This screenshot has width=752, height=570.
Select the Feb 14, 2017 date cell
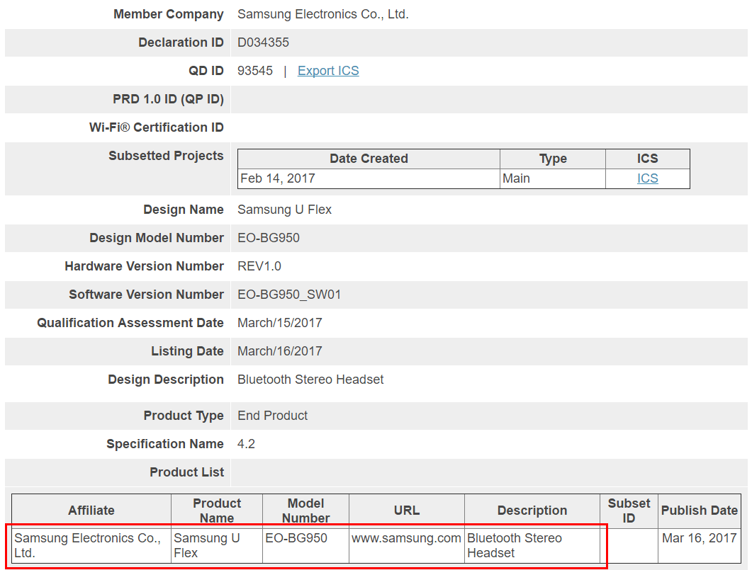pyautogui.click(x=278, y=178)
